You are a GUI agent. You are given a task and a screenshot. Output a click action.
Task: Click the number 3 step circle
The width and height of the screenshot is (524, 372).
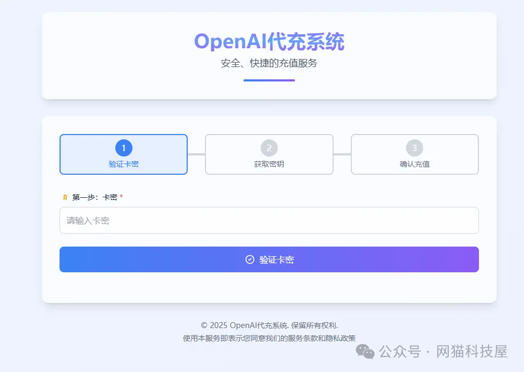415,148
